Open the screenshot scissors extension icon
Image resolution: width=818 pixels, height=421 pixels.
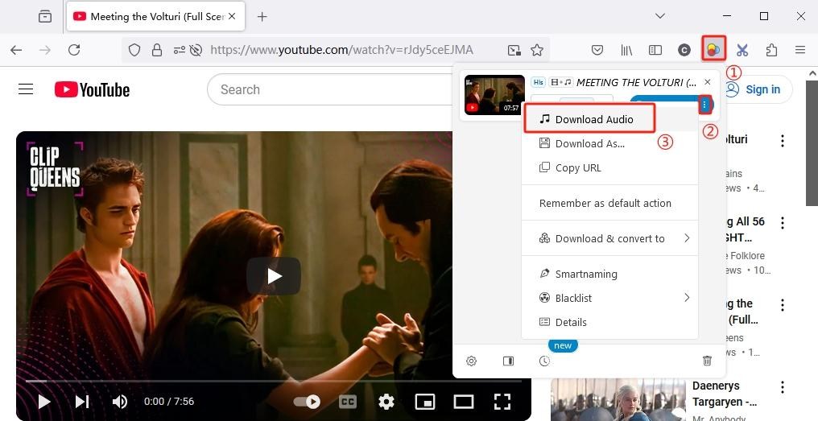(742, 50)
